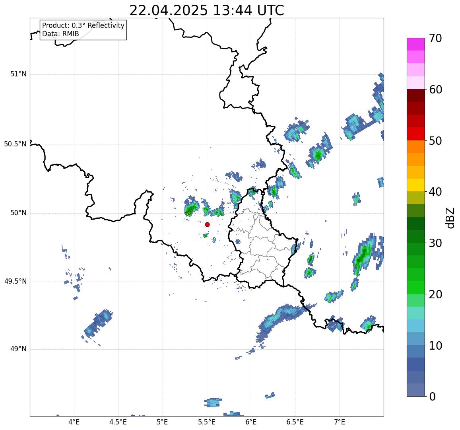Screen dimensions: 460x430
Task: Click the 6°E longitude label
Action: (251, 422)
